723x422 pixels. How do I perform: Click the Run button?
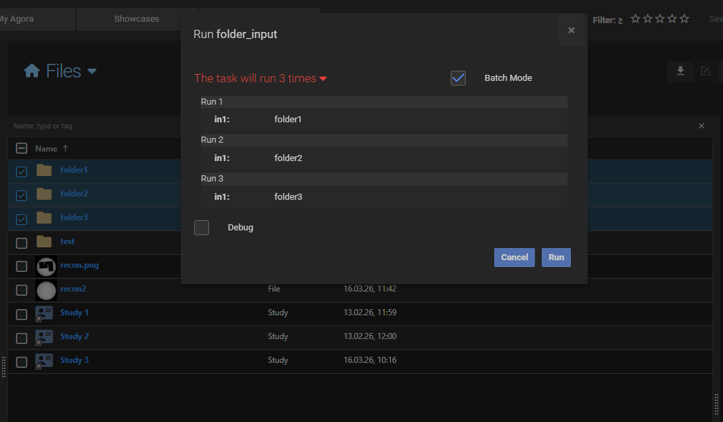[556, 257]
